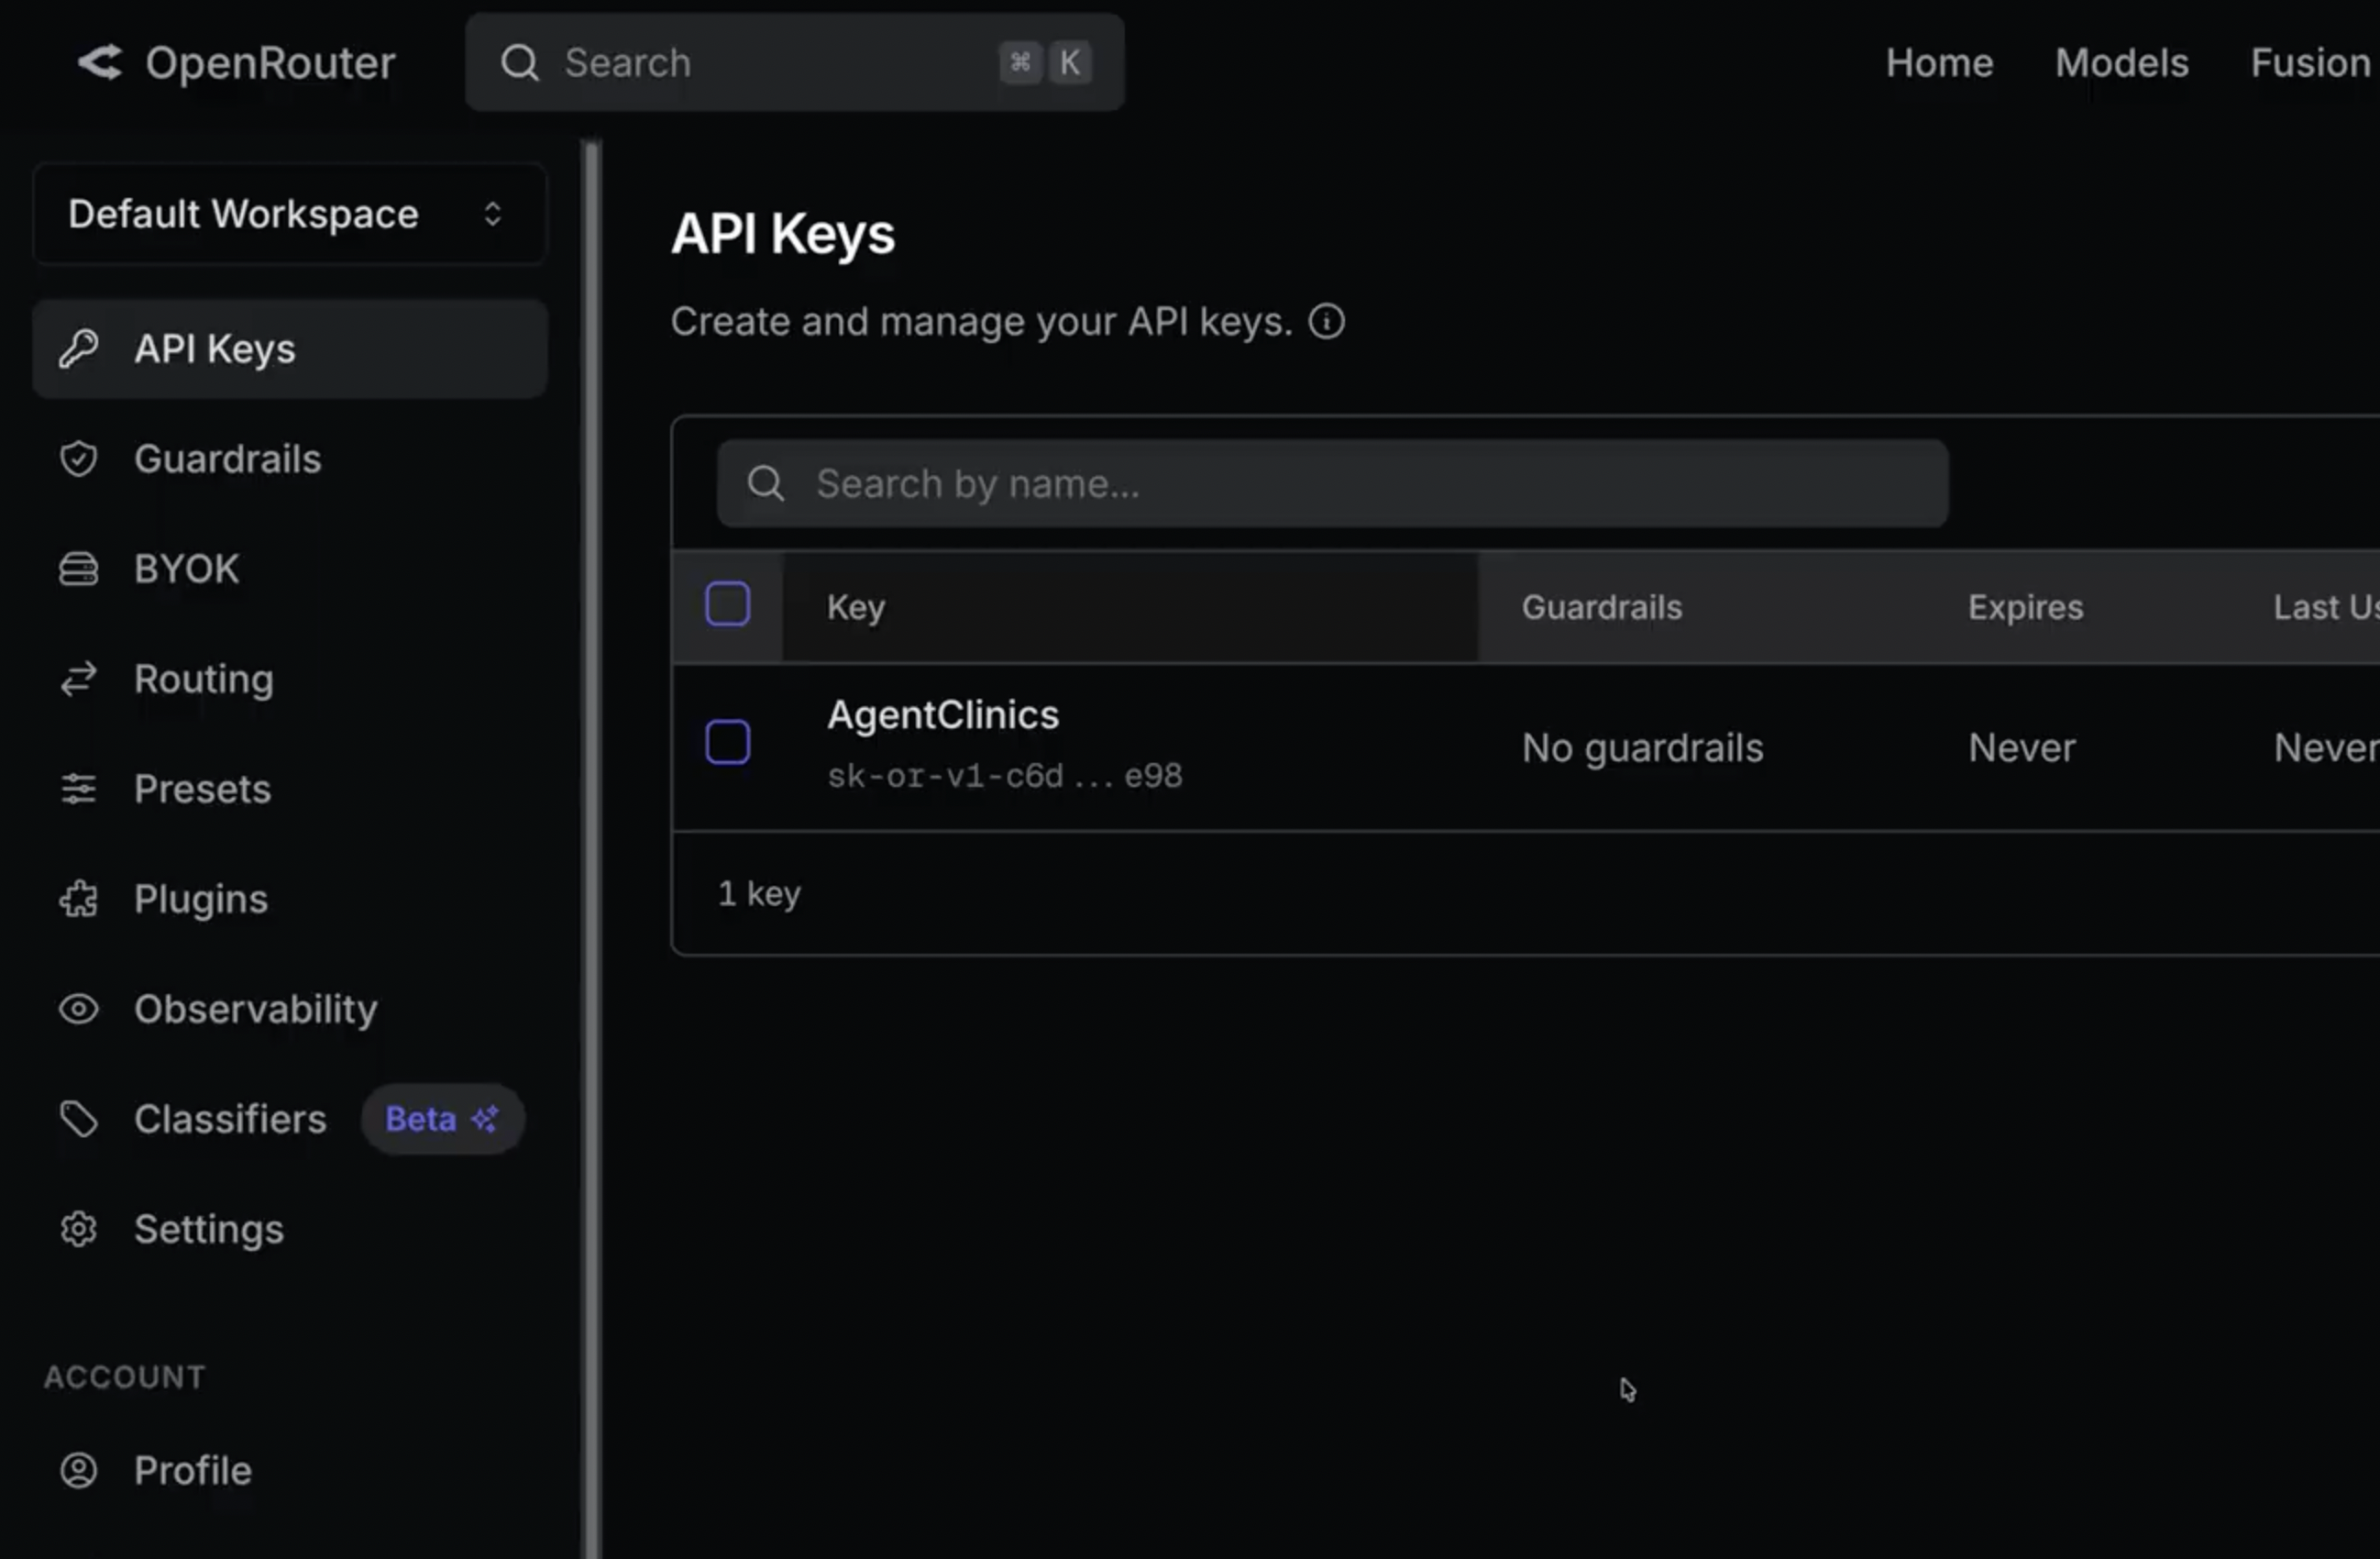
Task: Click the global Search field
Action: pos(795,62)
